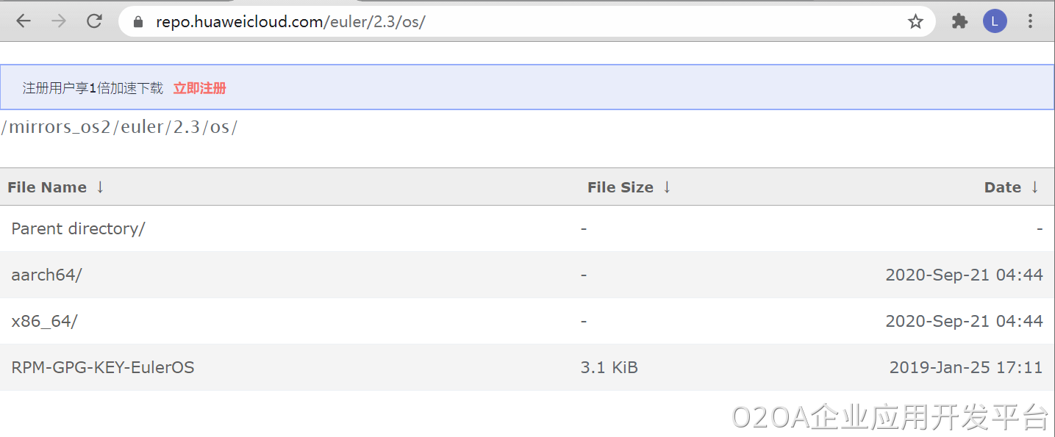The height and width of the screenshot is (437, 1055).
Task: Click the File Name column header
Action: pos(47,187)
